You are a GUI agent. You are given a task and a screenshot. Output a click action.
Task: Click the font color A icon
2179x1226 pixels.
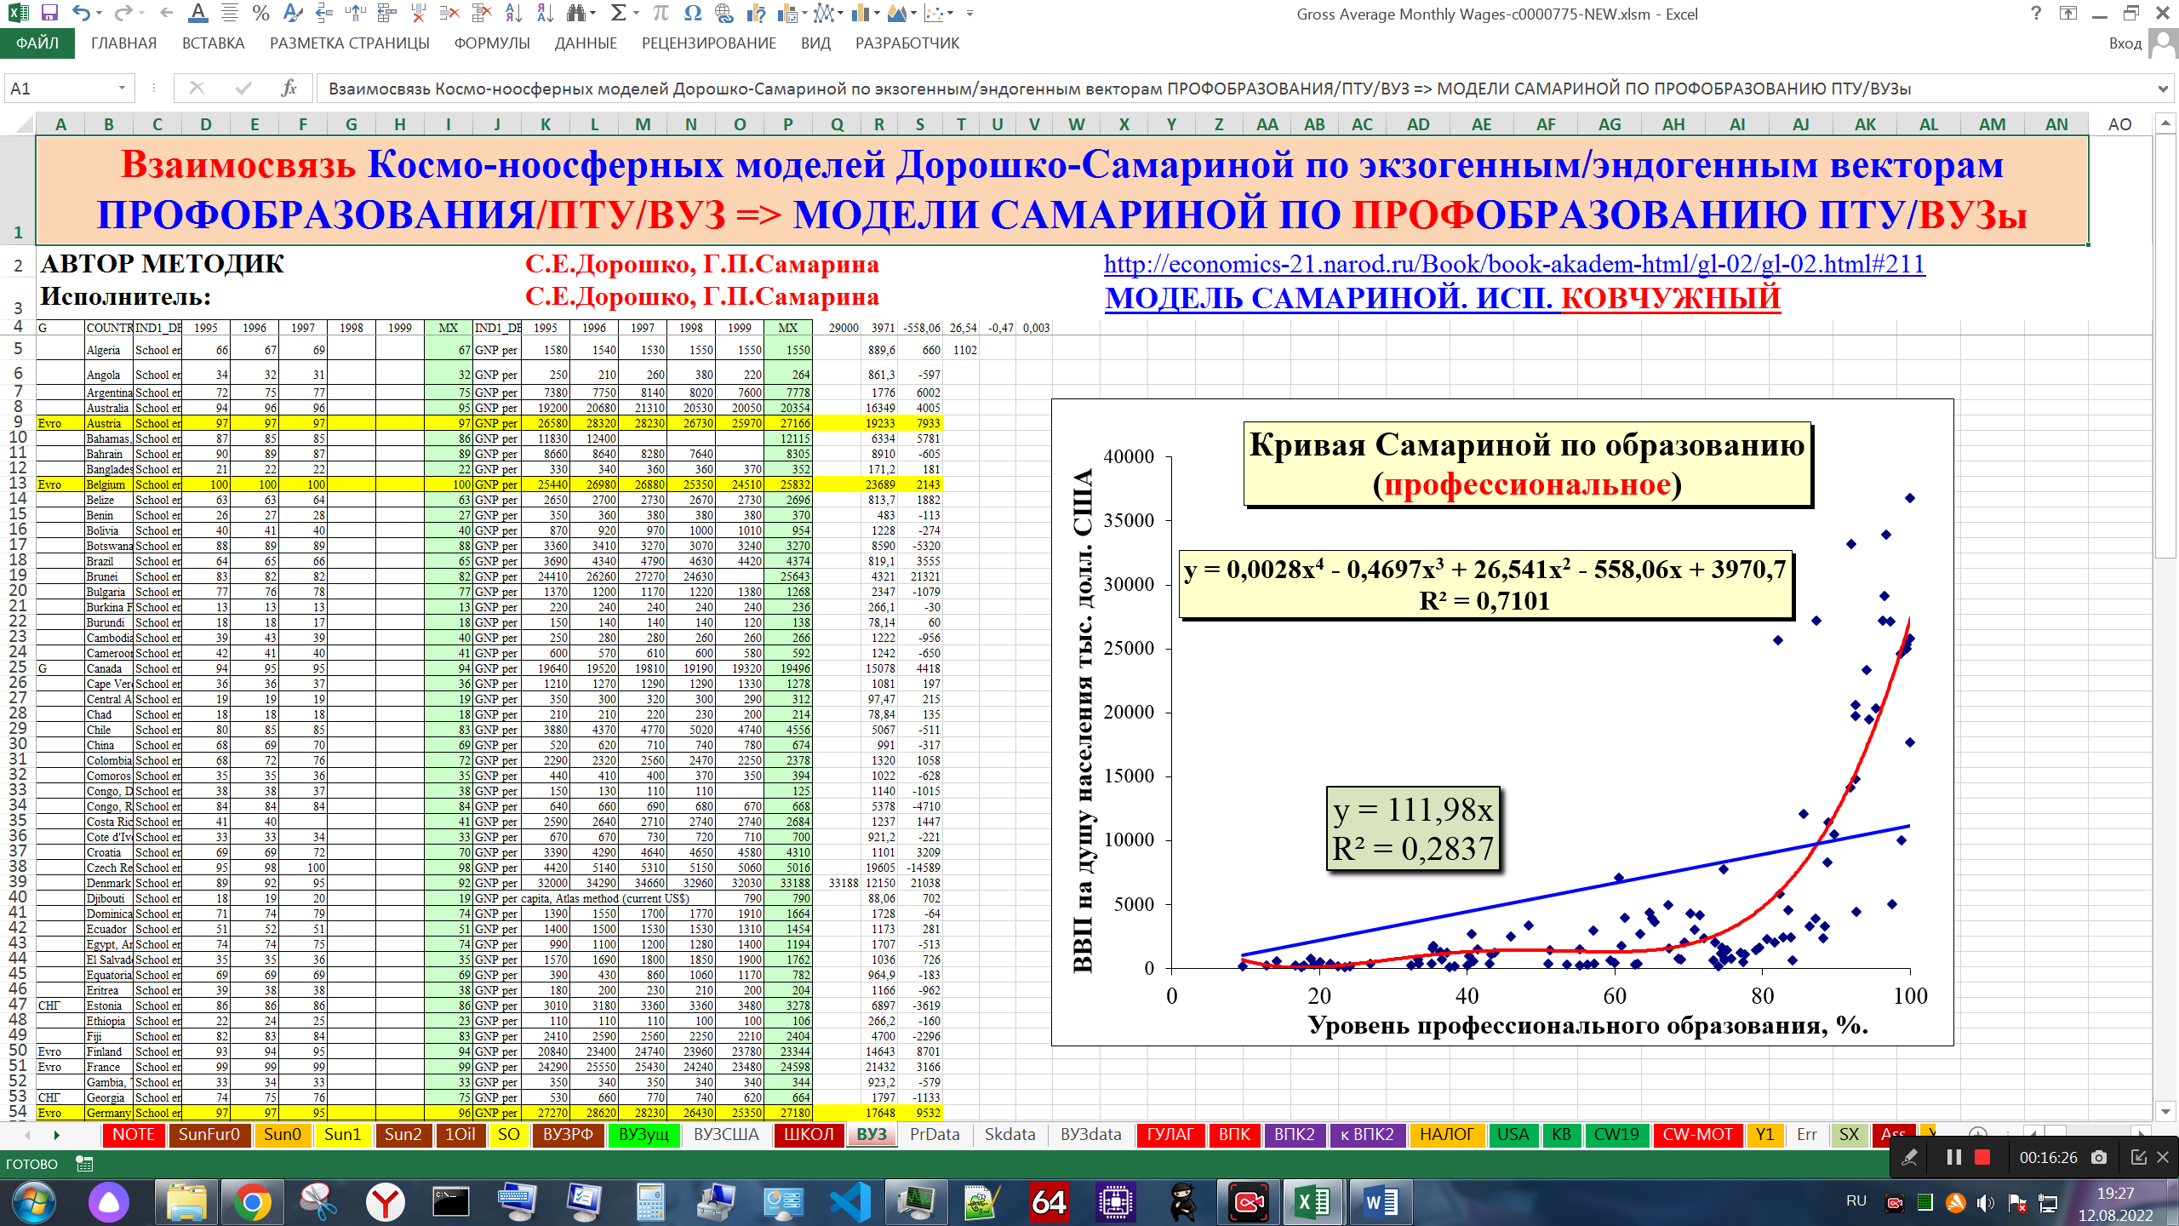(197, 13)
